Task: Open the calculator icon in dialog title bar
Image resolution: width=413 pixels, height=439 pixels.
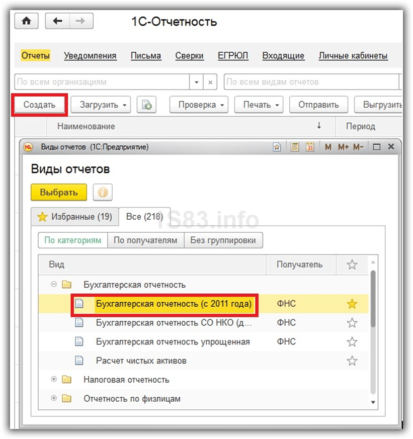Action: pyautogui.click(x=295, y=147)
